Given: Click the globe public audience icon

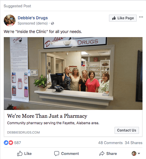Looking at the screenshot, I should (52, 23).
